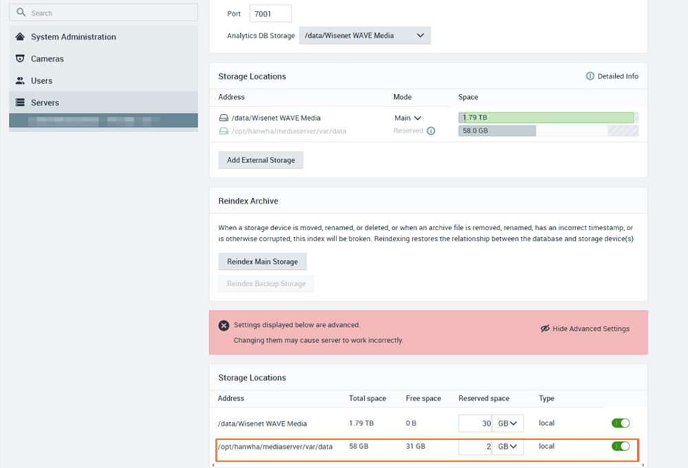Open GB unit dropdown for /opt/hanwha row
The image size is (688, 468).
click(508, 446)
